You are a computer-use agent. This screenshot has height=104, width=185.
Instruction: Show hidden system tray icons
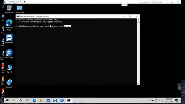149,100
